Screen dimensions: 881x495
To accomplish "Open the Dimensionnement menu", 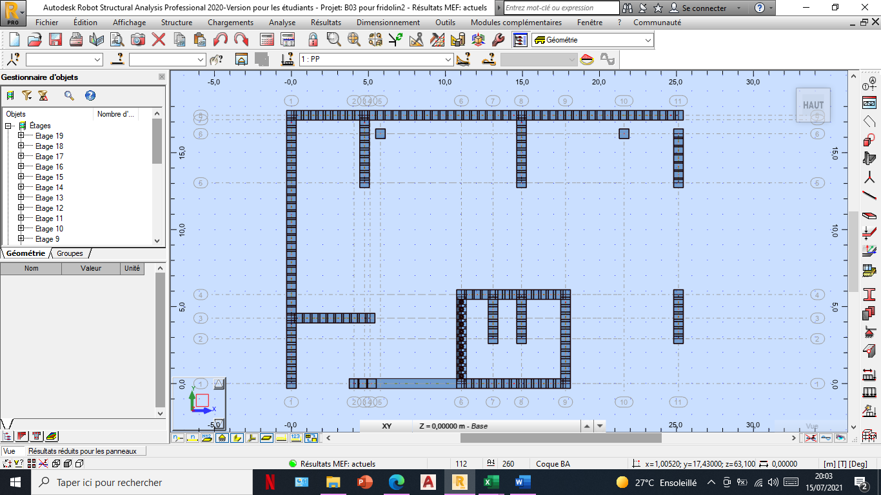I will pos(388,22).
